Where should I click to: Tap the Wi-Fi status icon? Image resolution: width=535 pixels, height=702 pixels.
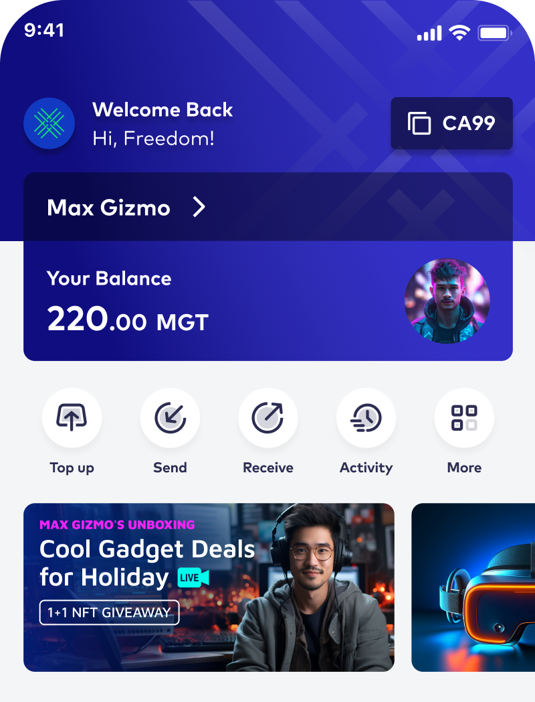pos(459,33)
